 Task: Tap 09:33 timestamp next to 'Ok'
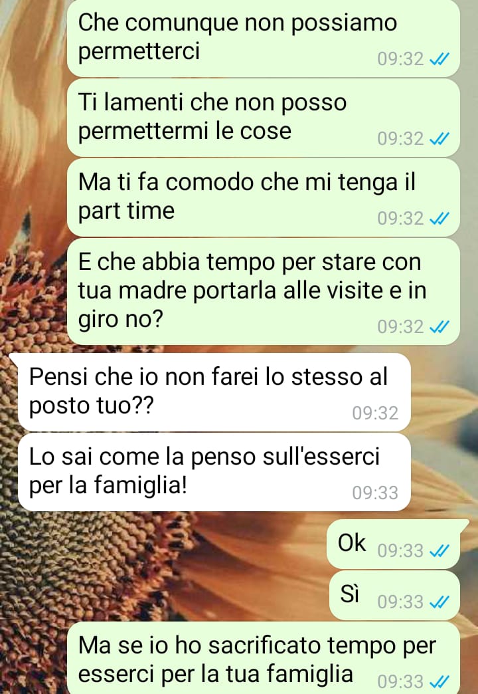pos(400,550)
